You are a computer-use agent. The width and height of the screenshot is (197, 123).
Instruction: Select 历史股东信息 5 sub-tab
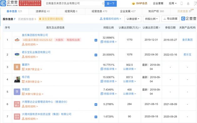27,19
